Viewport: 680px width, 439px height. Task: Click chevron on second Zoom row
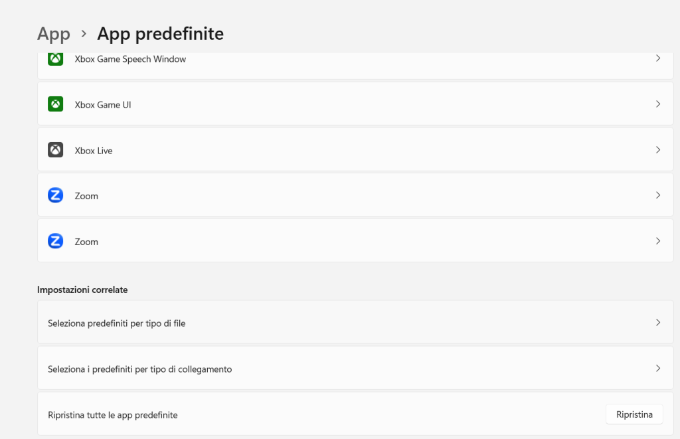point(658,241)
